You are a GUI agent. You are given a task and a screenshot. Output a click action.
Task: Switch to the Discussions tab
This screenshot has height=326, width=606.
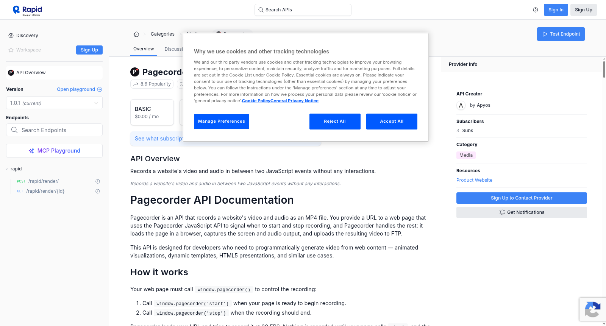(x=173, y=49)
